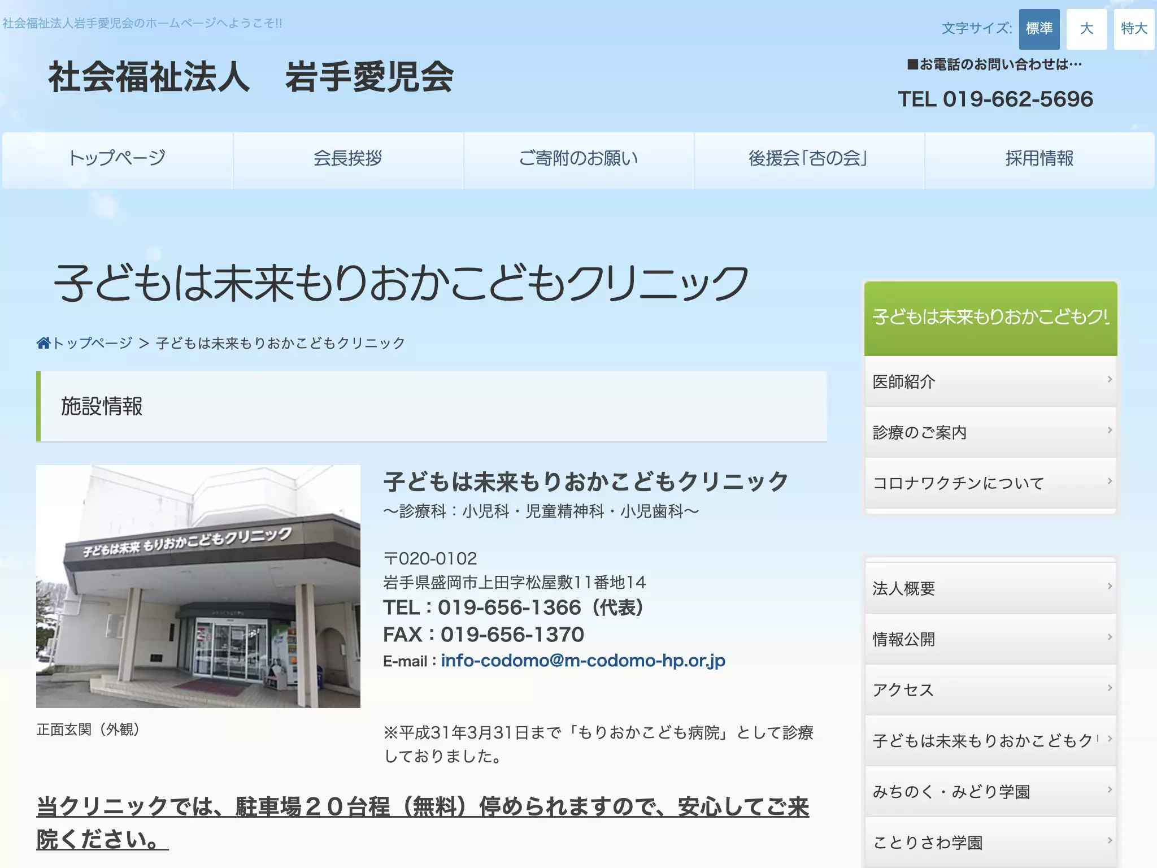Open the トップページ navigation tab
Screen dimensions: 1157x868
pyautogui.click(x=118, y=160)
